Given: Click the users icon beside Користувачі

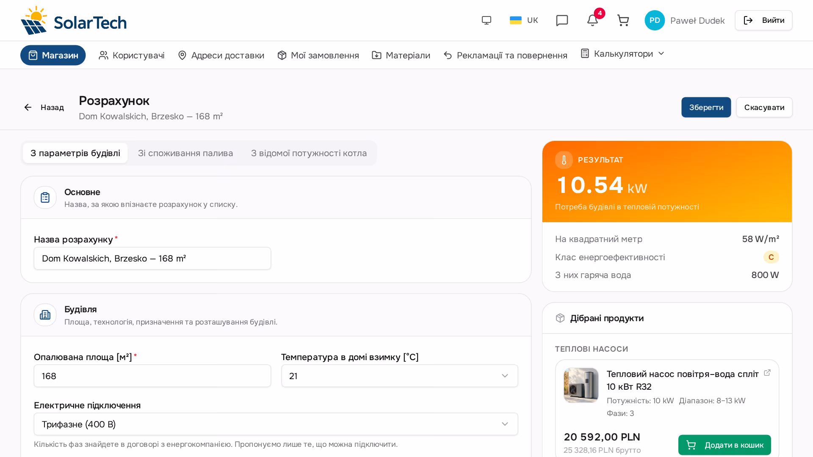Looking at the screenshot, I should tap(103, 55).
